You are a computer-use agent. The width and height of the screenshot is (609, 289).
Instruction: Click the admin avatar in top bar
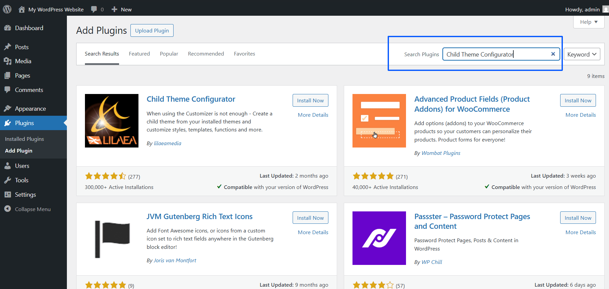606,9
